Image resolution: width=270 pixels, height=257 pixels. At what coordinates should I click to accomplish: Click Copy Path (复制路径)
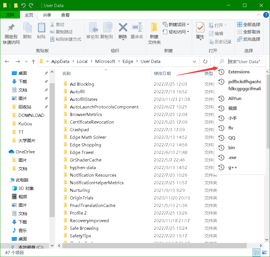click(x=61, y=32)
